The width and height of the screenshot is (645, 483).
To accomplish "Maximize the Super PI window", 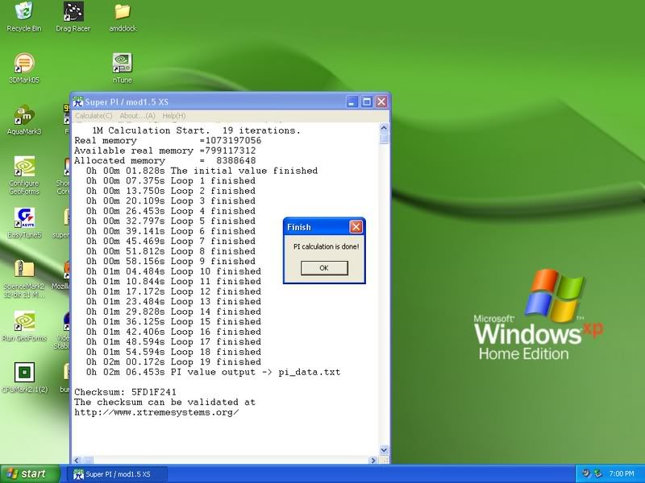I will tap(367, 101).
